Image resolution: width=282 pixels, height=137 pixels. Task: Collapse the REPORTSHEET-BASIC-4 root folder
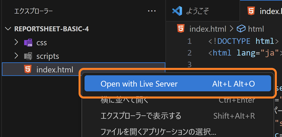click(x=8, y=29)
